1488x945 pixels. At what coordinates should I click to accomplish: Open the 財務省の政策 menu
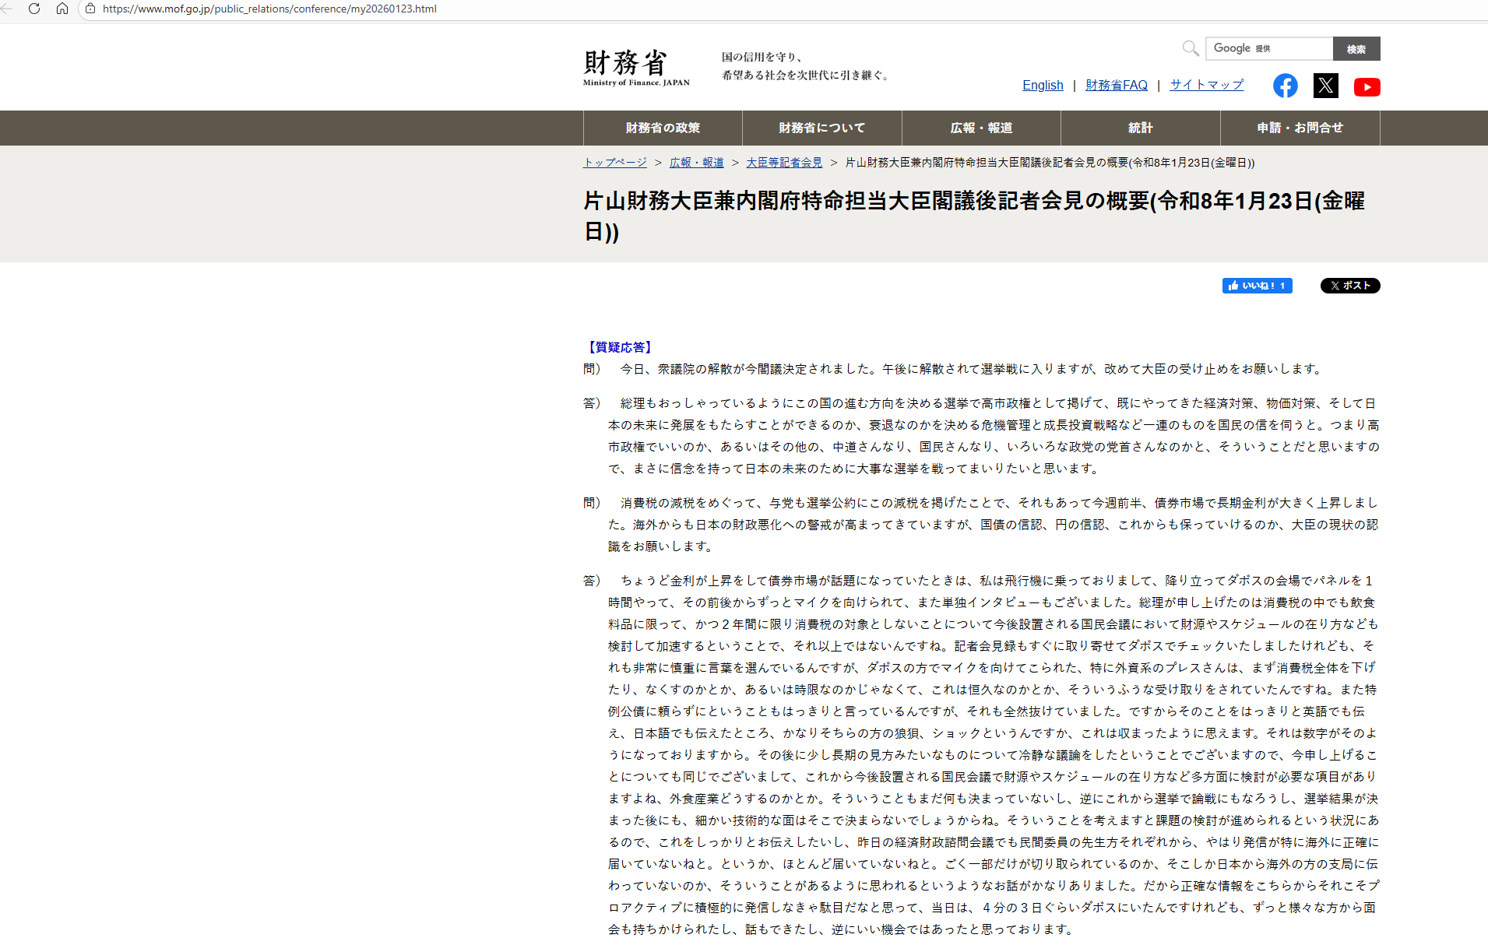pyautogui.click(x=663, y=128)
